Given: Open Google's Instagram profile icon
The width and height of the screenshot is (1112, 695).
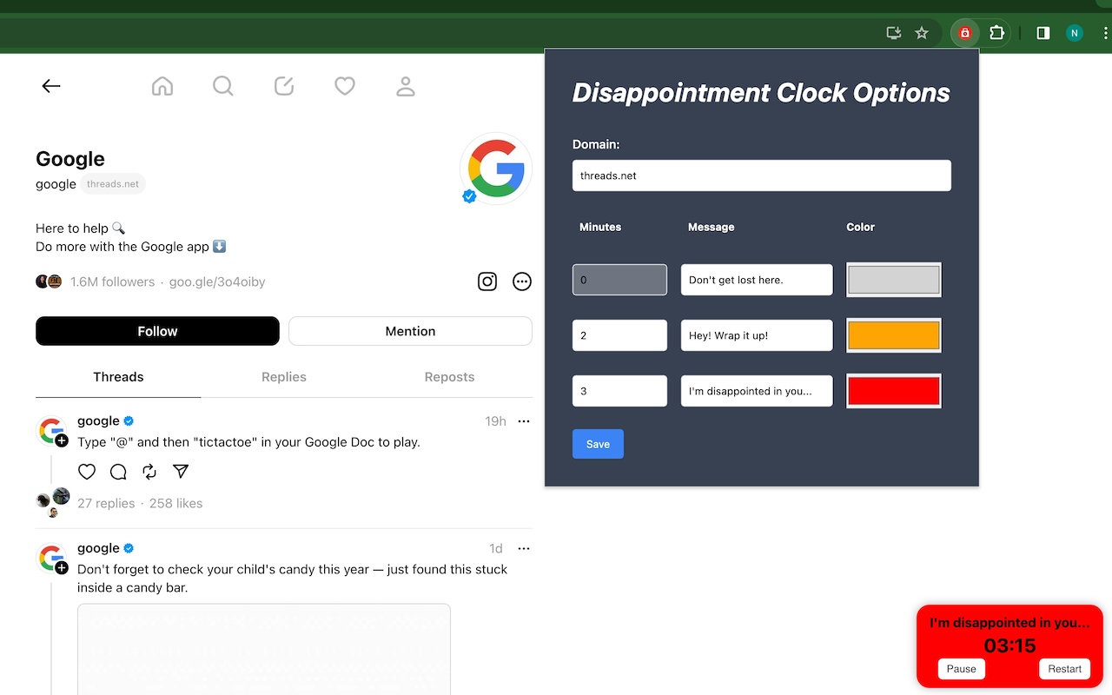Looking at the screenshot, I should point(486,281).
